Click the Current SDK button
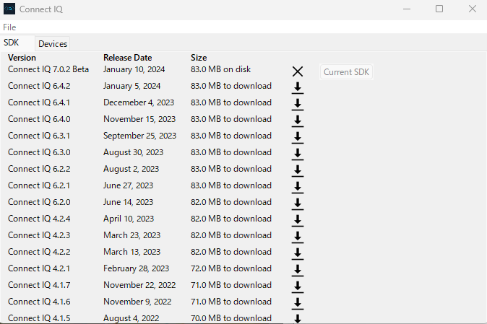 (x=347, y=72)
